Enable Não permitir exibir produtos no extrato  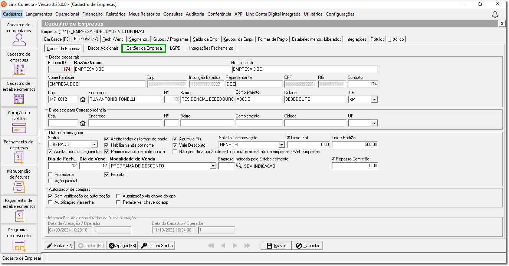[175, 152]
